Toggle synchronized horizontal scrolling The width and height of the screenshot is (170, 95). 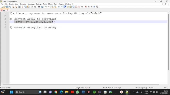[55, 7]
